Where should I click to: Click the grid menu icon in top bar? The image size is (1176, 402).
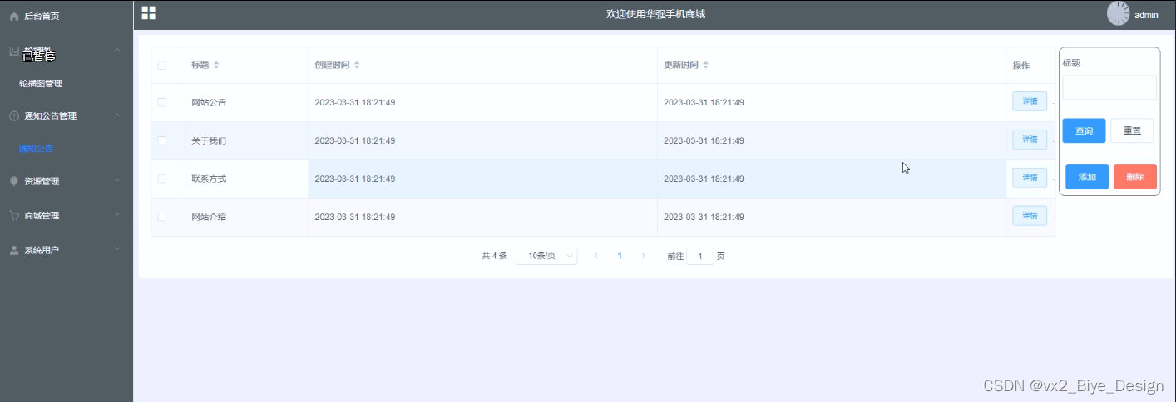pyautogui.click(x=149, y=12)
